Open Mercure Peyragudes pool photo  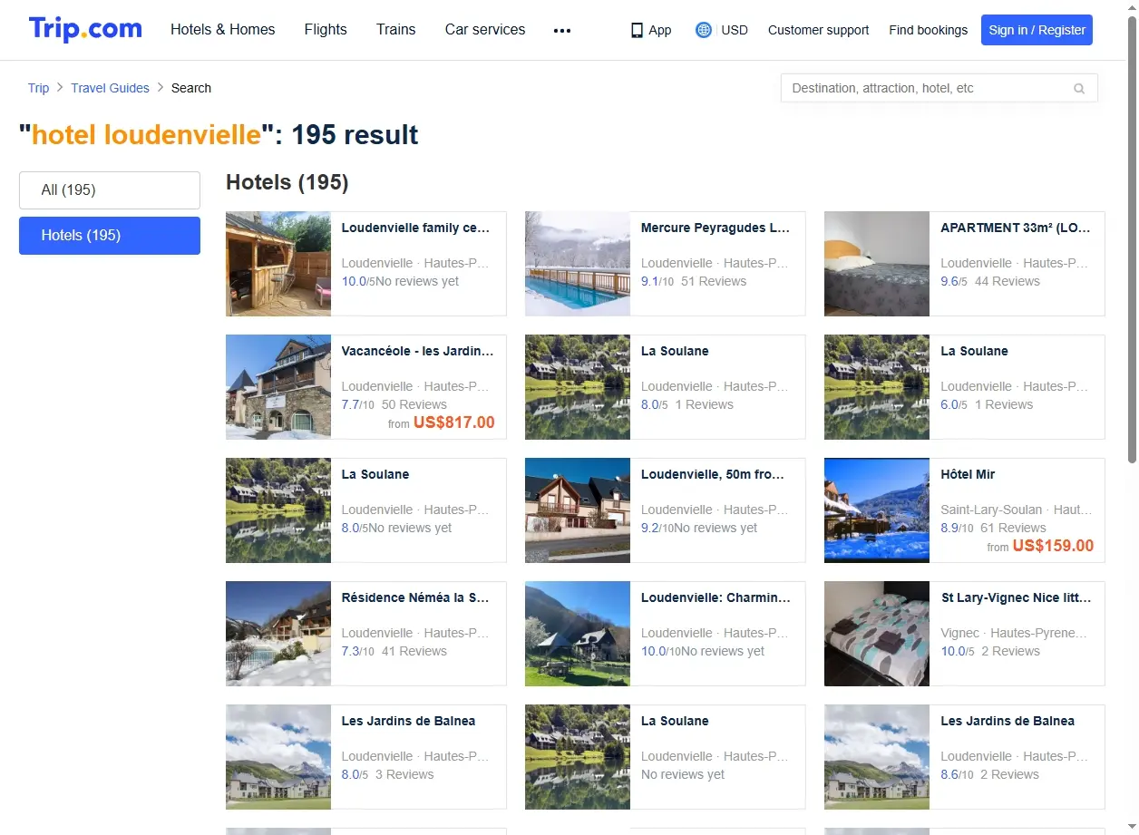pos(578,264)
